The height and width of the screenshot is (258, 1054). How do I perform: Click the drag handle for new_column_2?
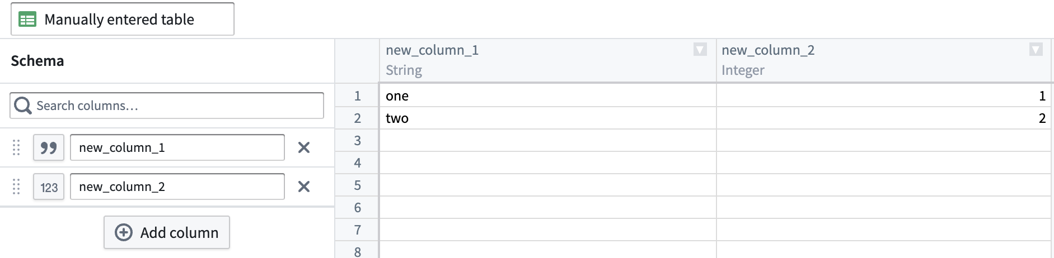[x=16, y=187]
